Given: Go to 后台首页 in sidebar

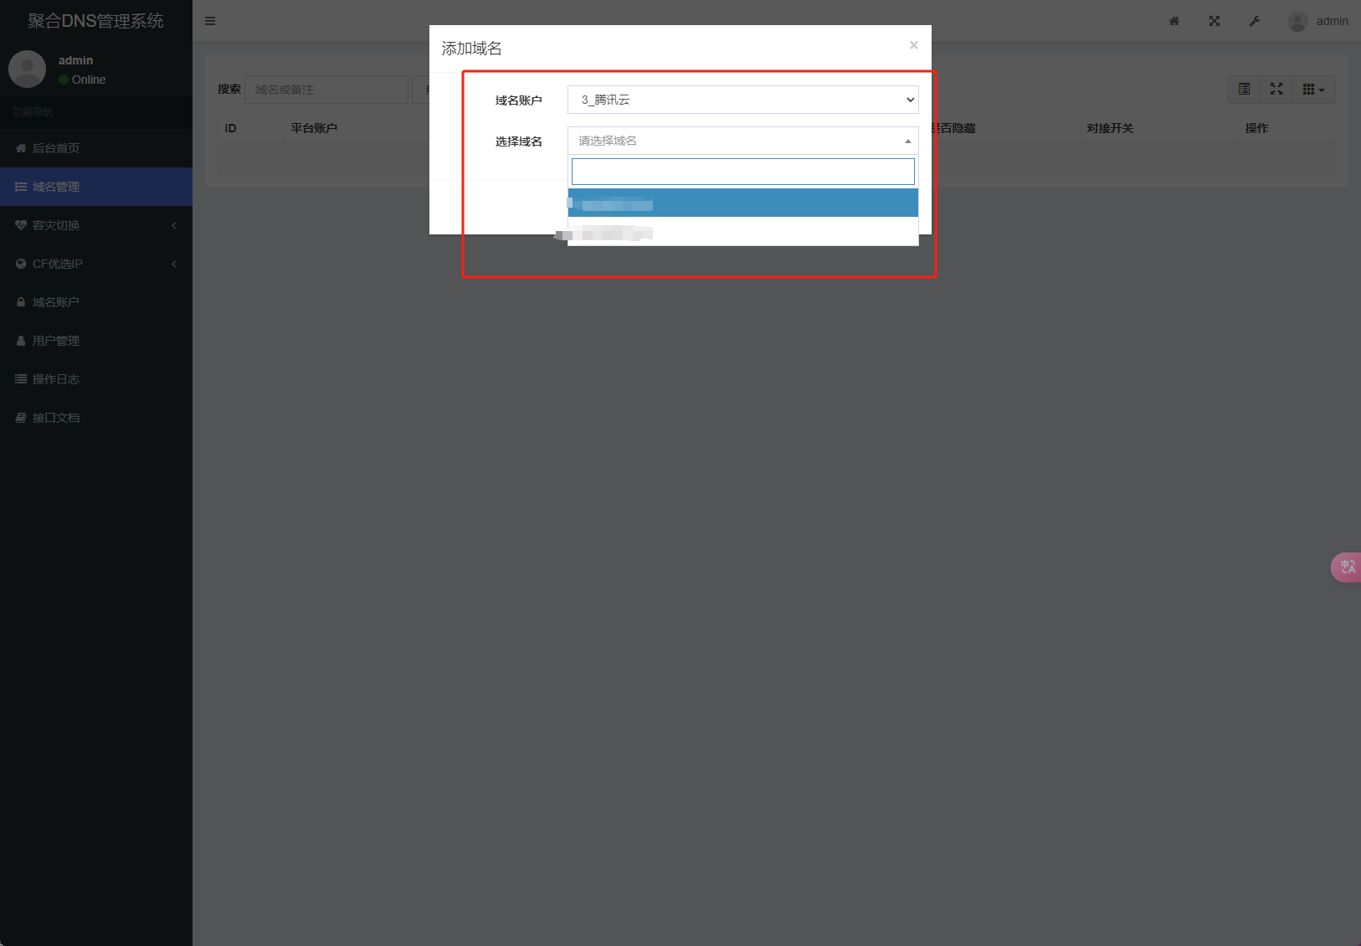Looking at the screenshot, I should [x=96, y=148].
